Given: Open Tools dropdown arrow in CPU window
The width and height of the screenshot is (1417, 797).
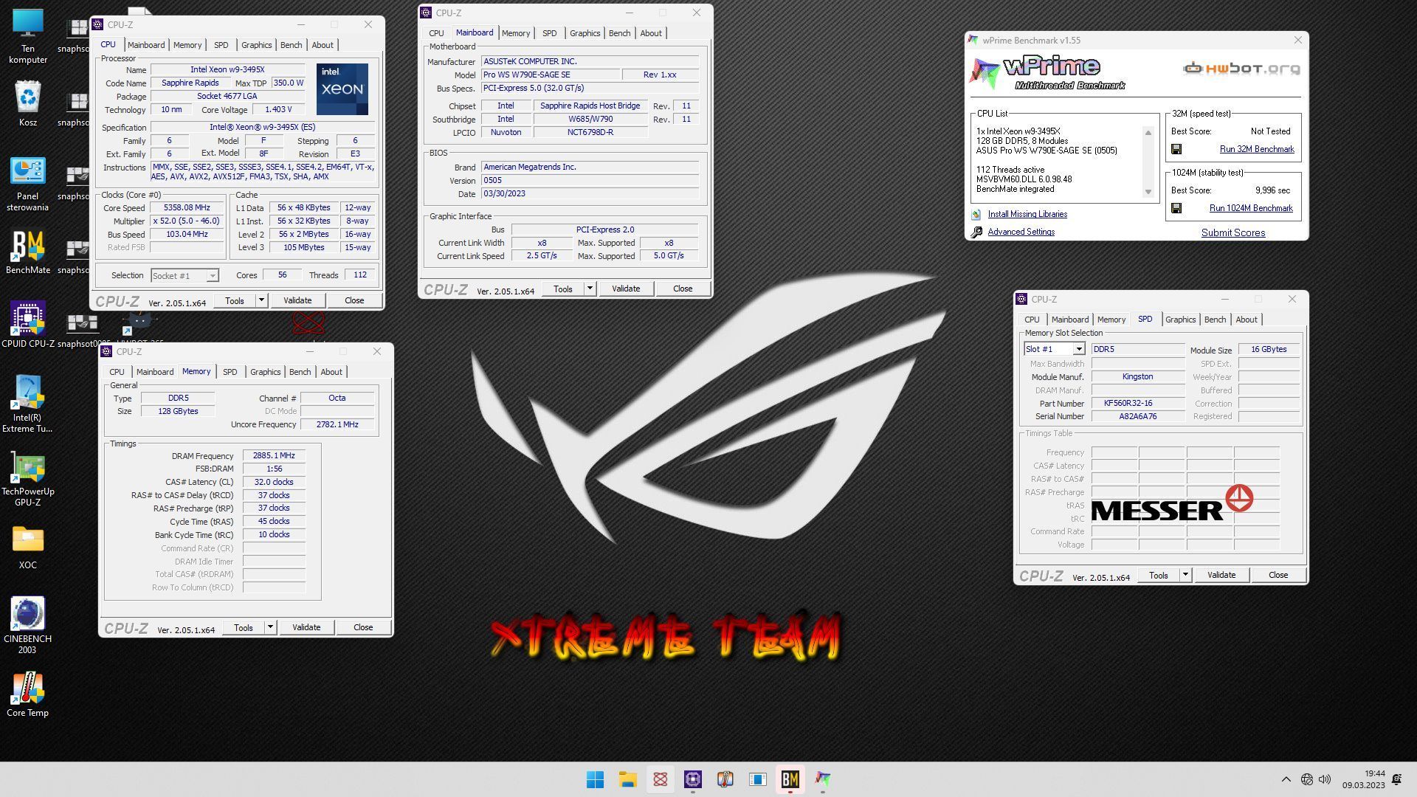Looking at the screenshot, I should tap(261, 300).
